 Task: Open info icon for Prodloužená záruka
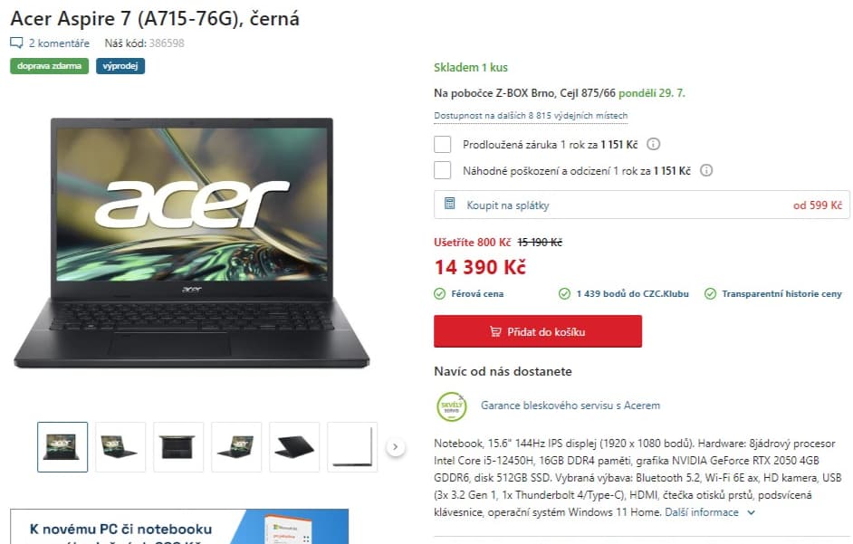pyautogui.click(x=654, y=144)
